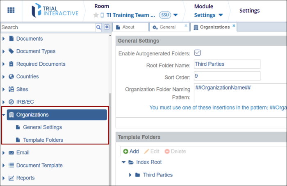Close the General tab

point(186,25)
